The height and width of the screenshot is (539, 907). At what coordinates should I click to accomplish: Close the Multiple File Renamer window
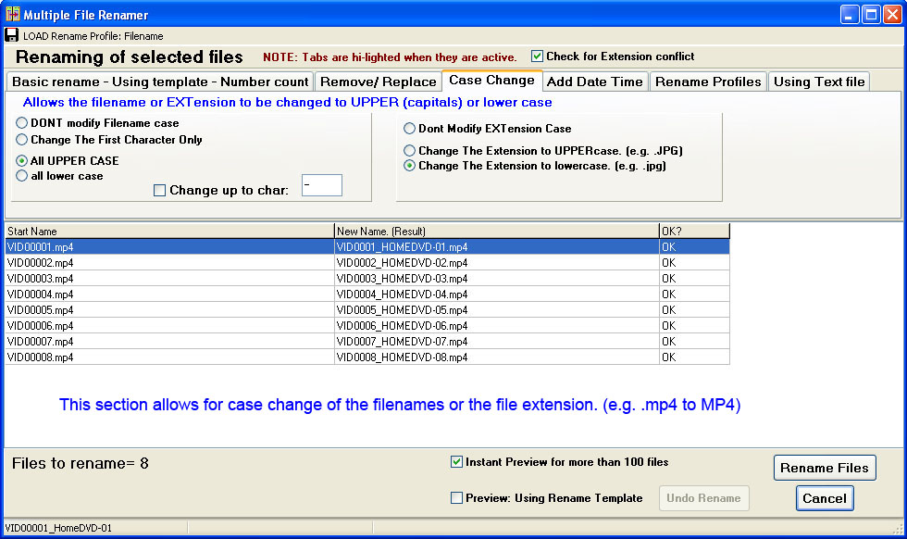click(x=892, y=15)
